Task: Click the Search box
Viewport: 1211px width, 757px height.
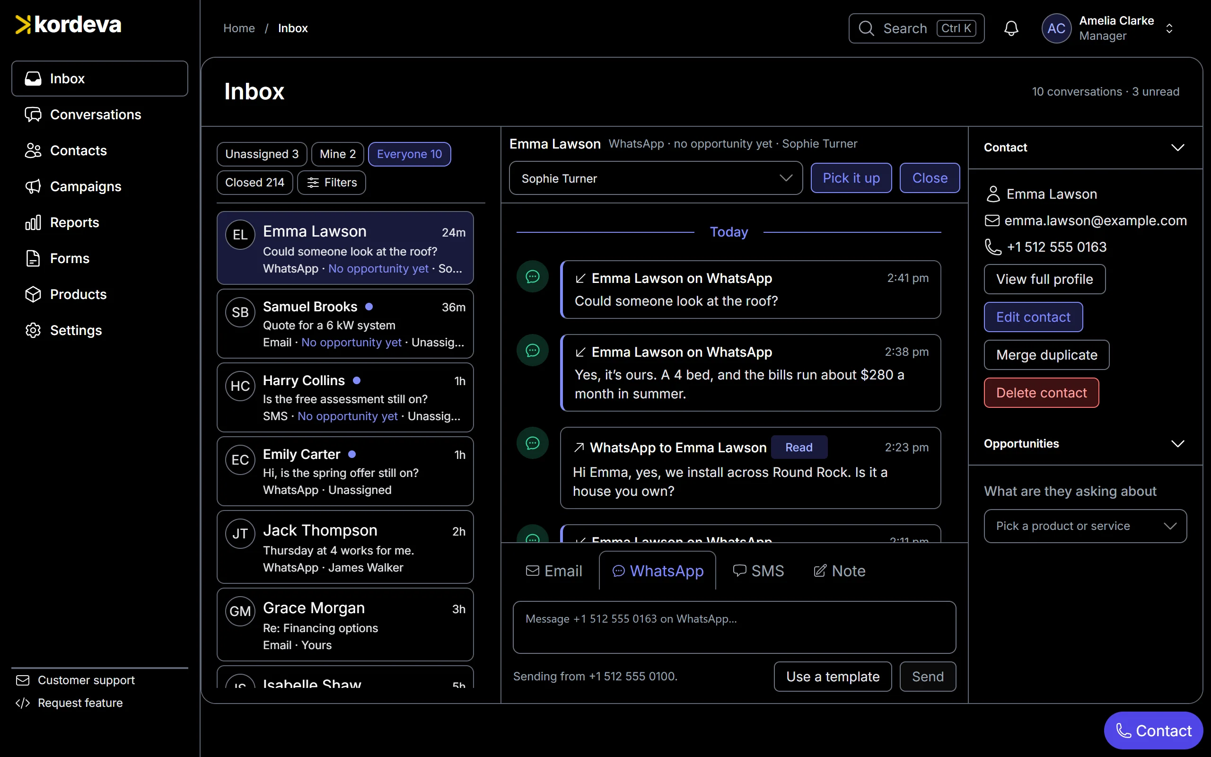Action: (x=916, y=28)
